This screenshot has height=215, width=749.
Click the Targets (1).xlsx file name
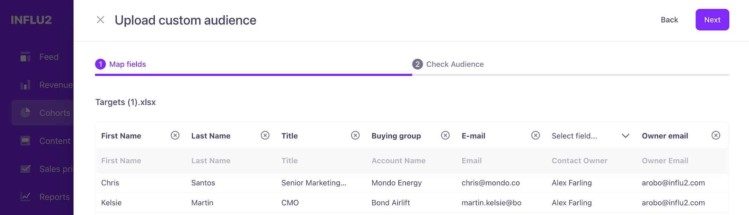(x=125, y=102)
